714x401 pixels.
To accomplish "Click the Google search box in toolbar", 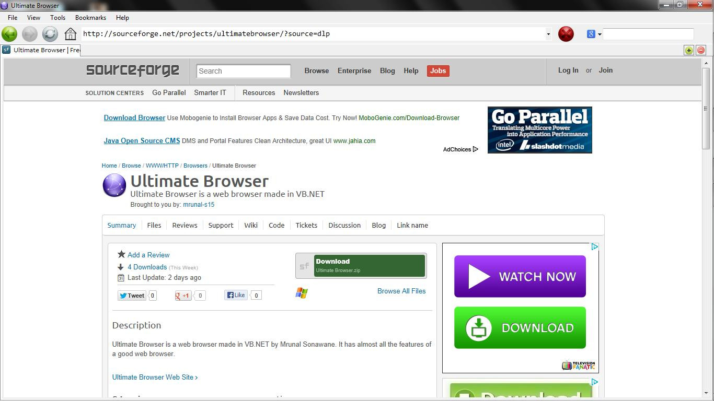I will 648,34.
